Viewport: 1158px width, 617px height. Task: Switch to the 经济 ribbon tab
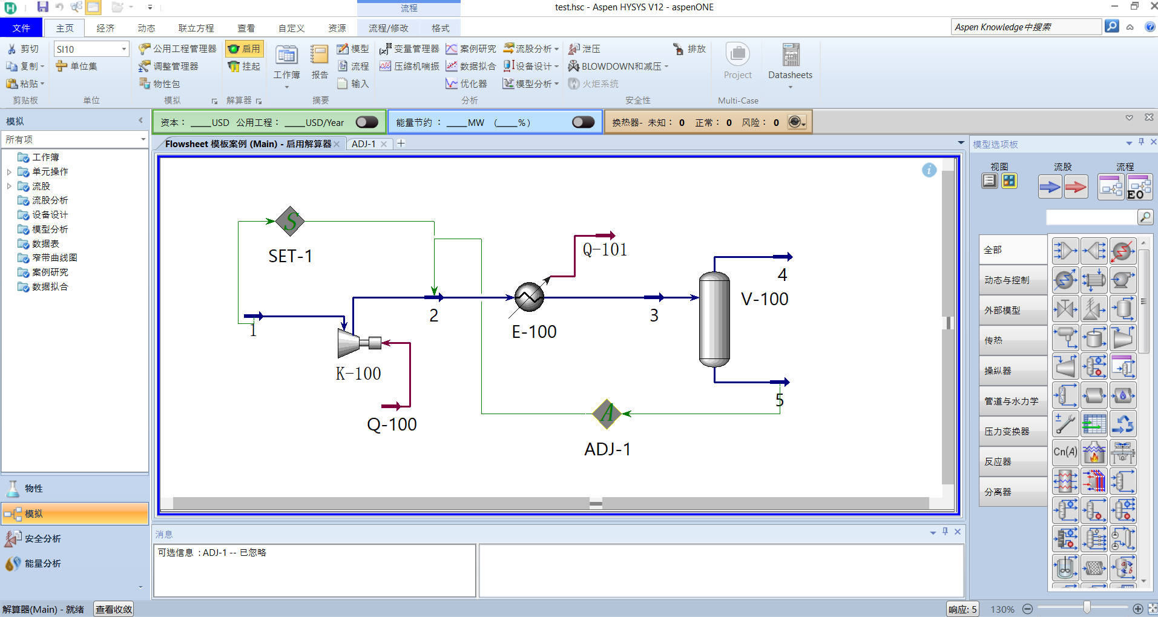[105, 28]
